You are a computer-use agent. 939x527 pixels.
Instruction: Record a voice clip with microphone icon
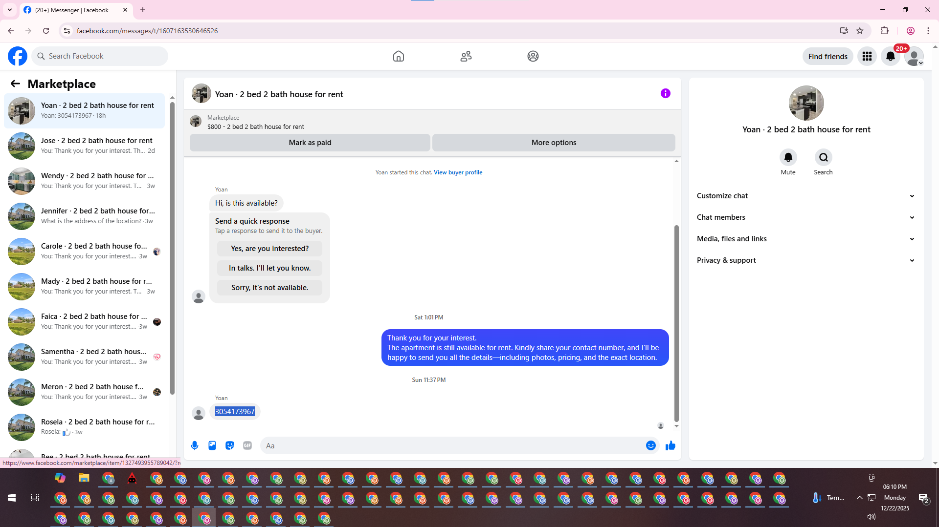click(x=195, y=445)
